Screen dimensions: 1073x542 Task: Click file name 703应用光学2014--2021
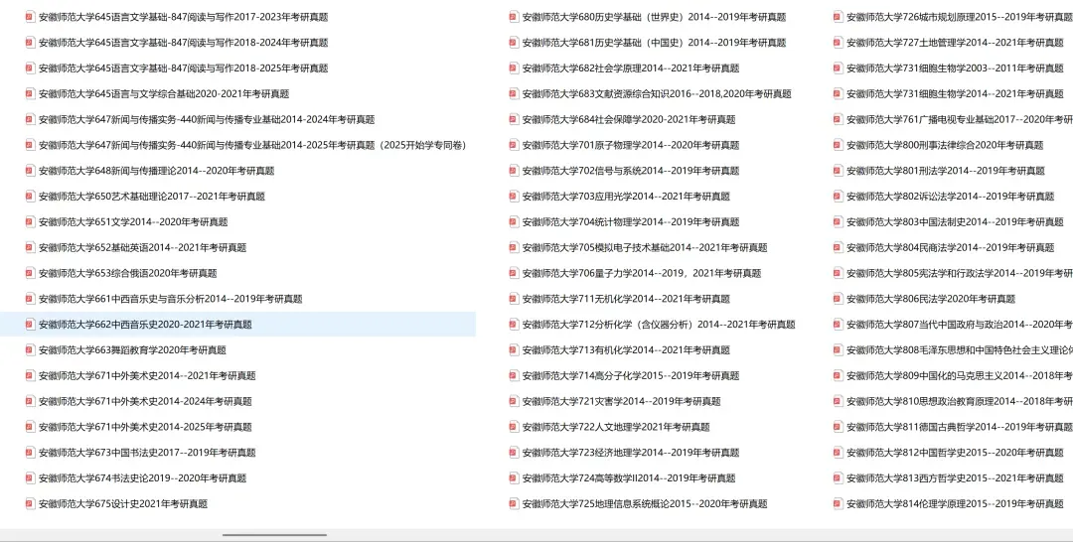pos(626,197)
